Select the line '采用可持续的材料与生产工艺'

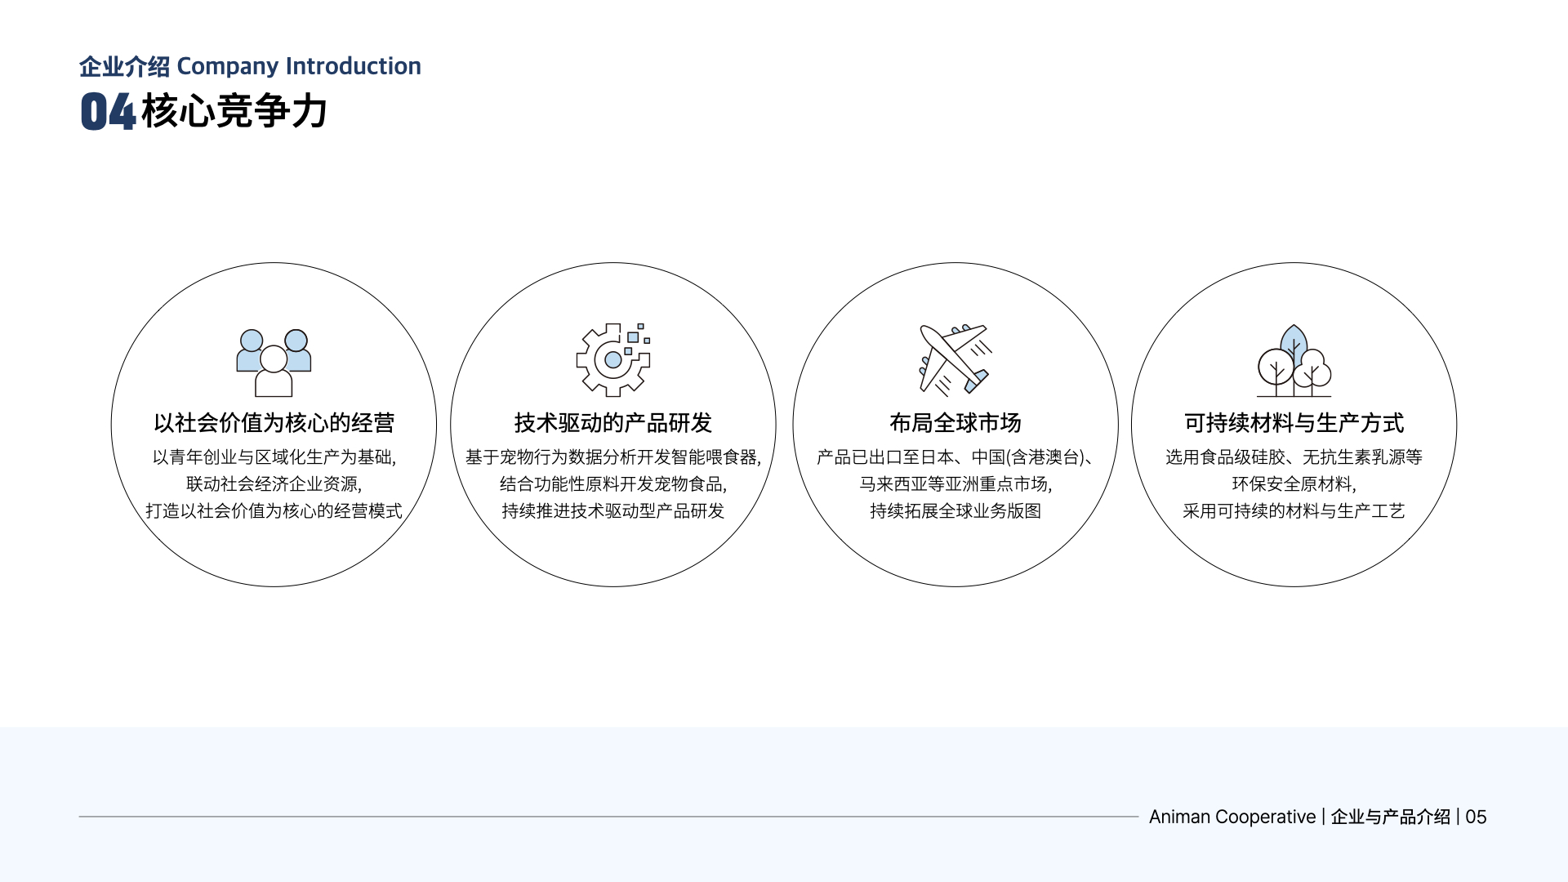[x=1294, y=511]
